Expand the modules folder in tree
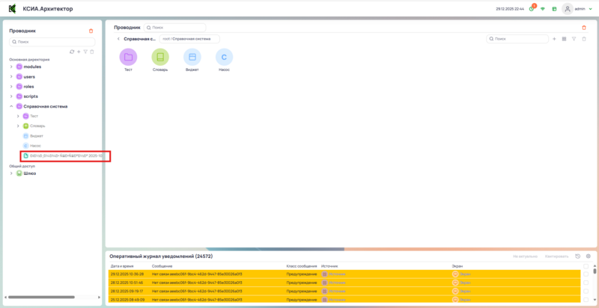 [10, 67]
